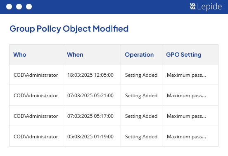Viewport: 228px width, 156px height.
Task: Click Maximum pass... in the 01:19:00 row
Action: coord(186,137)
